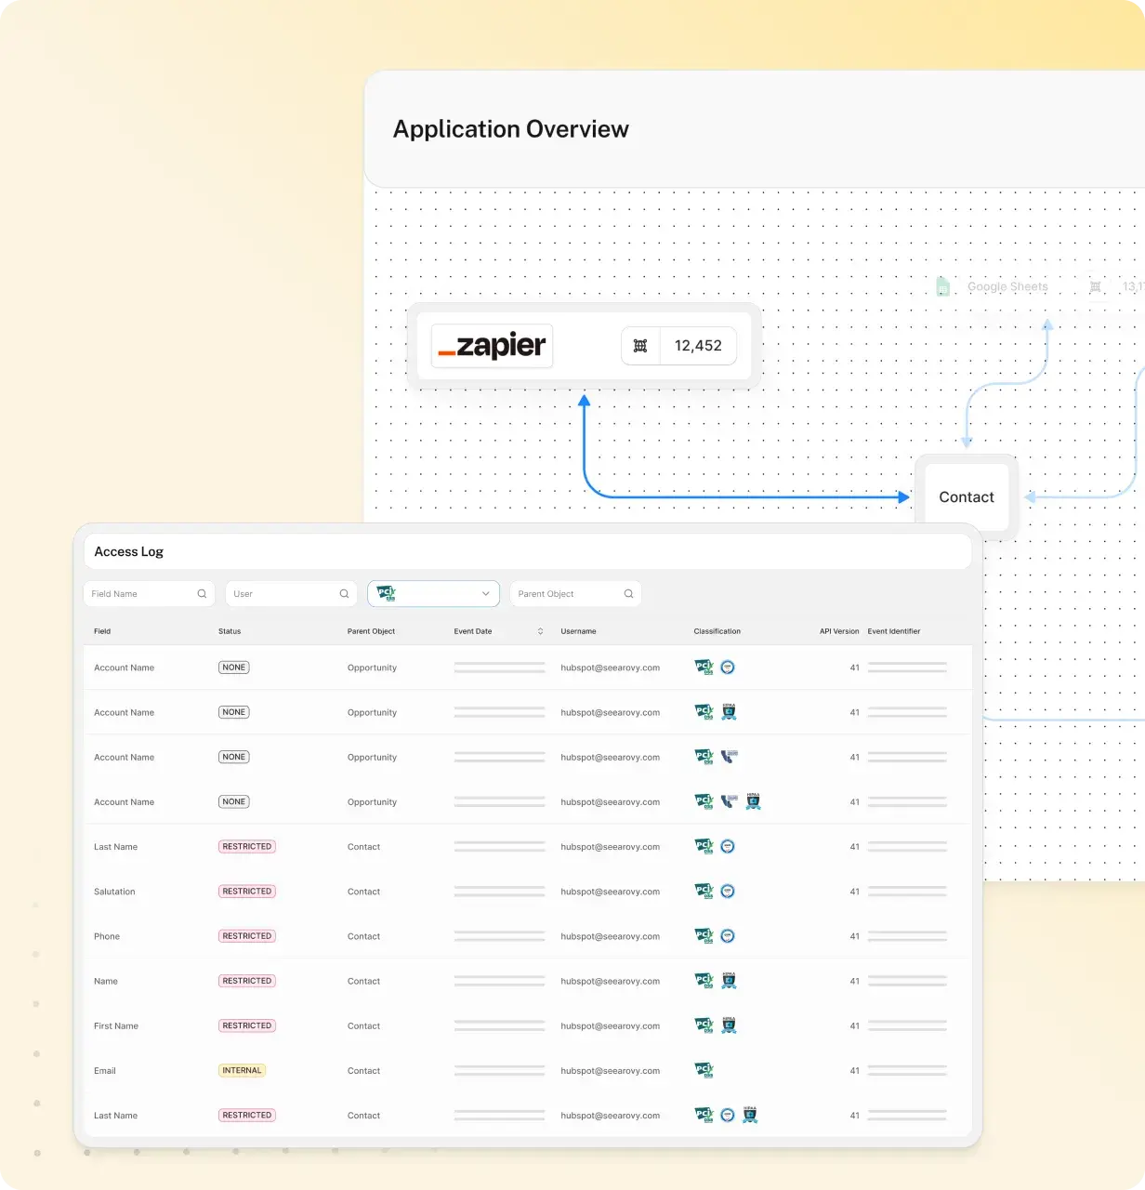Click the search icon in the Parent Object filter
The image size is (1145, 1190).
628,594
